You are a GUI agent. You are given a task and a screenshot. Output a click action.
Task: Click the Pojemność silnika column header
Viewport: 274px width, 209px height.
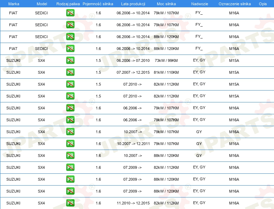[x=98, y=4]
